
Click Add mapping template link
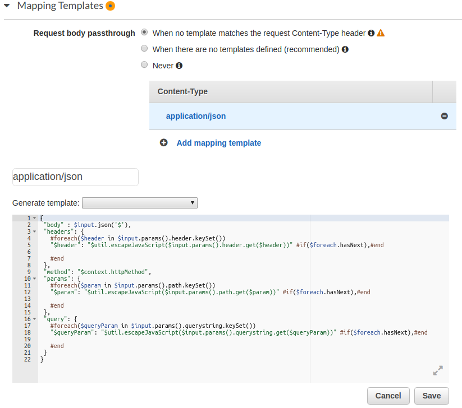218,143
